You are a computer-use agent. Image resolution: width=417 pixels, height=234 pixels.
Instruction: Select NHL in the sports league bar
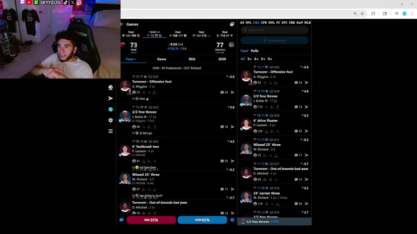coord(271,23)
